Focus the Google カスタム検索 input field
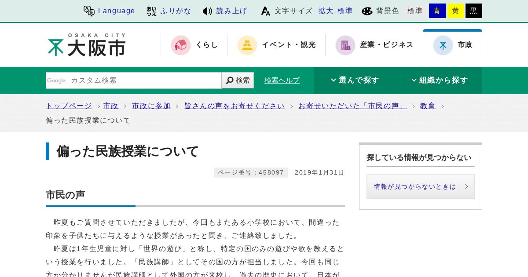 [x=134, y=80]
